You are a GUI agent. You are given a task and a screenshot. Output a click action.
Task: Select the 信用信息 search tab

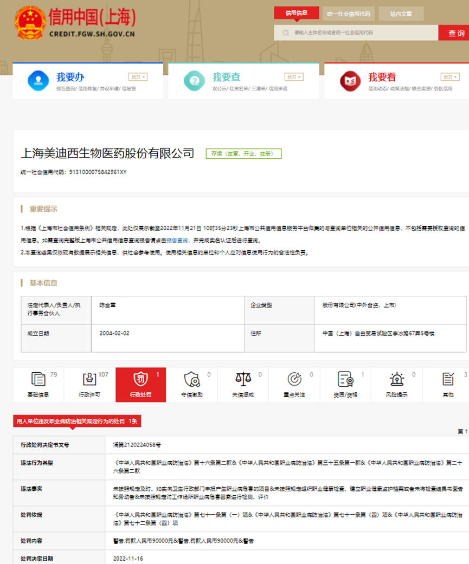pos(297,13)
